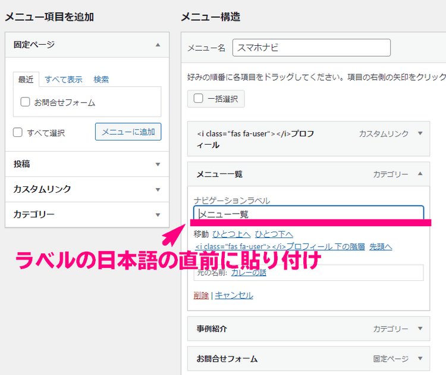
Task: Click the メニュー一覧 menu item title
Action: click(219, 174)
